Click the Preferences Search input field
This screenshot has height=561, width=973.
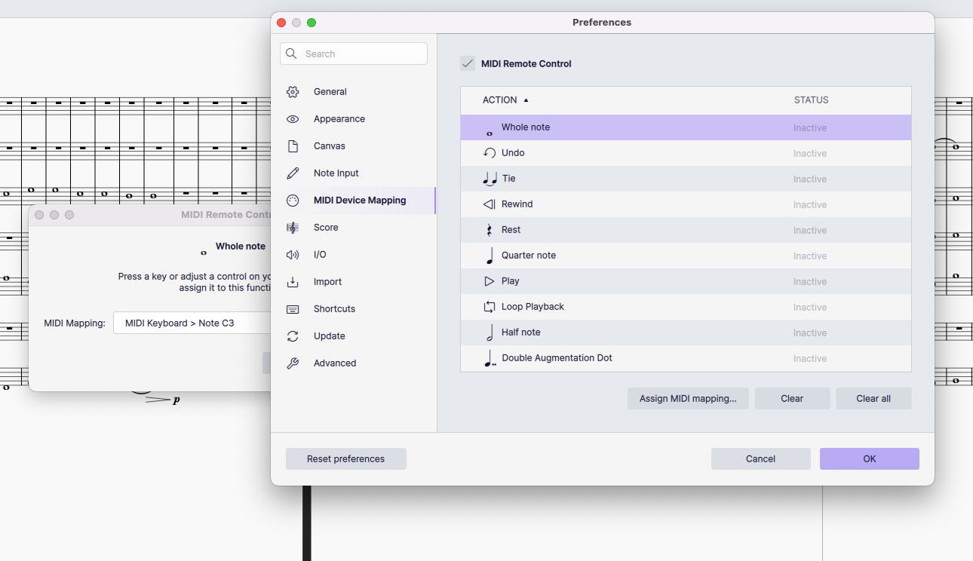coord(354,54)
